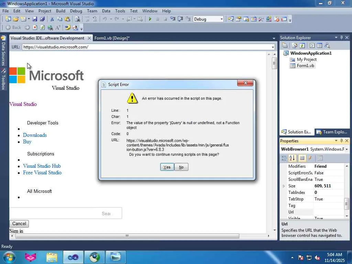The height and width of the screenshot is (264, 352).
Task: Click the Refresh icon in browser toolbar
Action: 42,27
